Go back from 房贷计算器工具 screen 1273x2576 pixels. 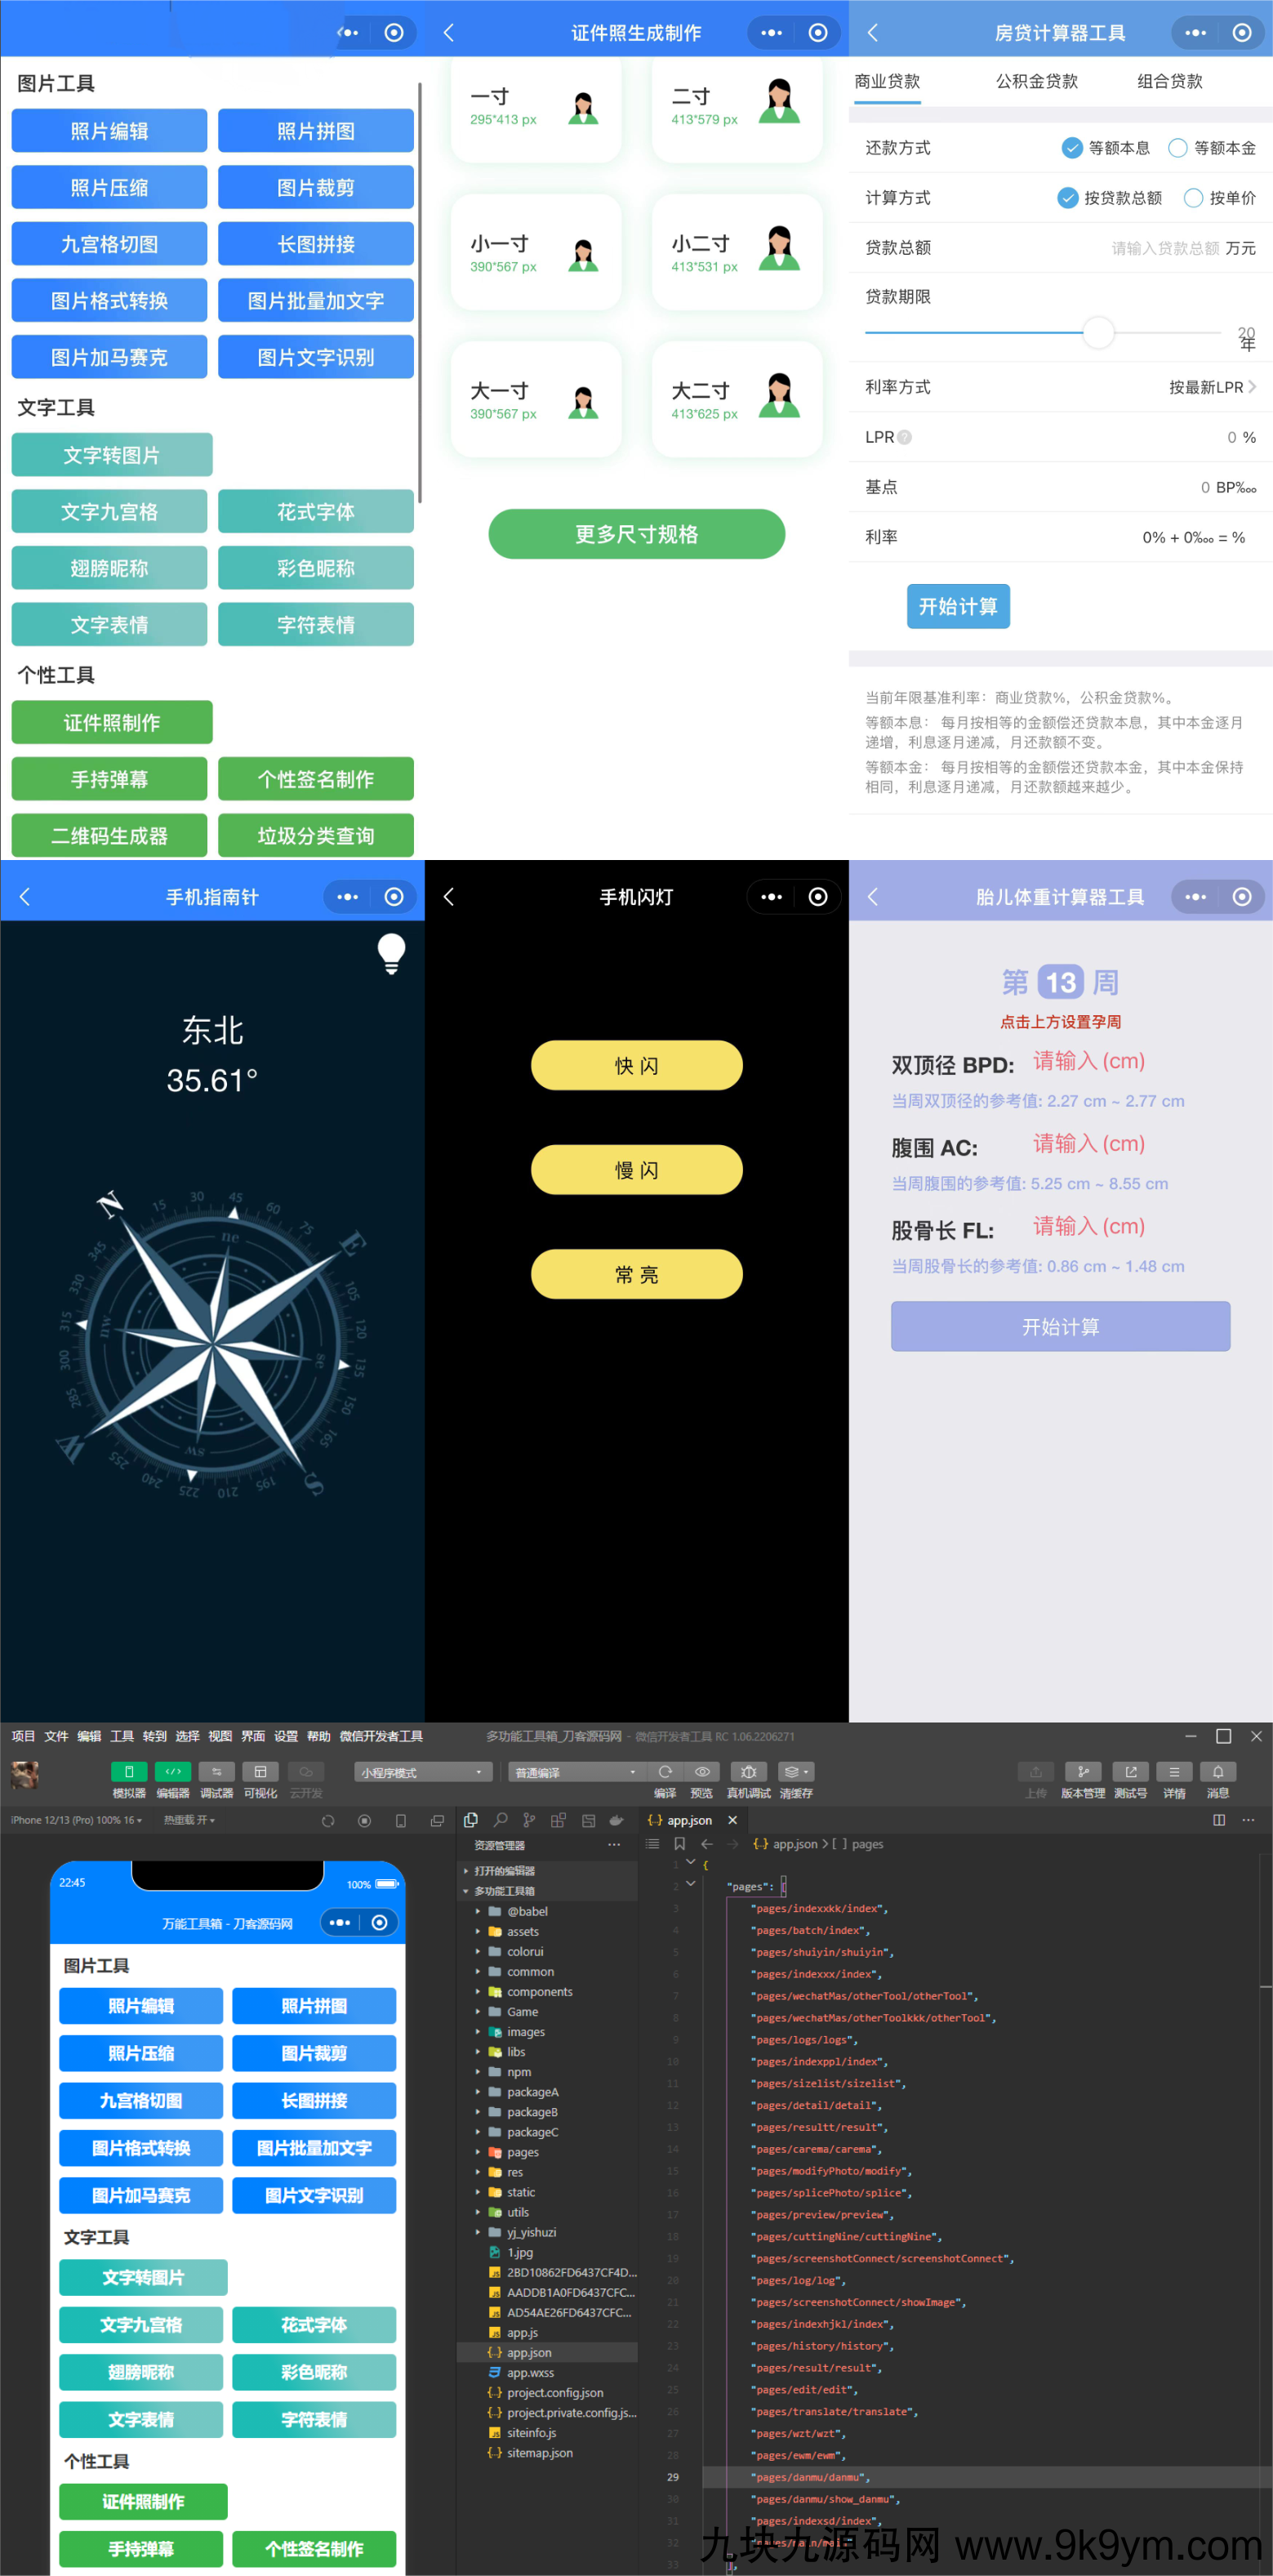(872, 33)
